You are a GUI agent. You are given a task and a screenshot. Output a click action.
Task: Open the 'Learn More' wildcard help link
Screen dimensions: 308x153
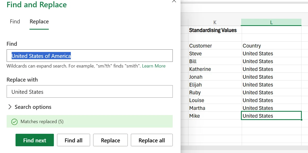(153, 66)
